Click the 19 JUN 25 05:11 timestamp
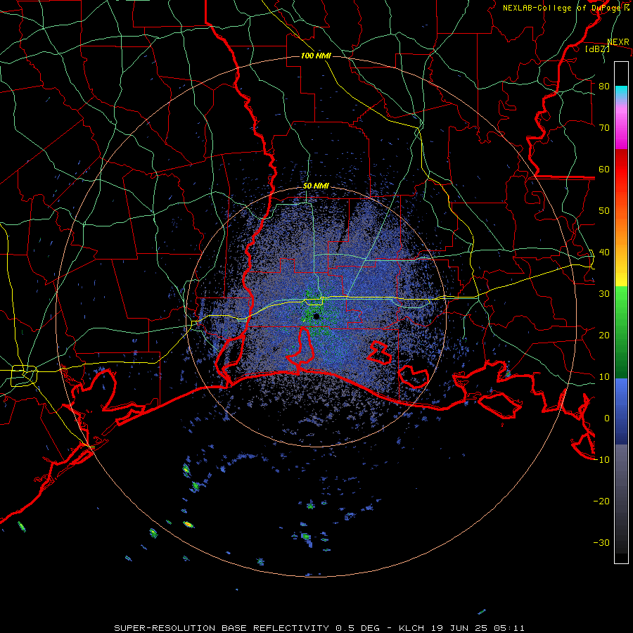This screenshot has height=633, width=633. coord(478,628)
